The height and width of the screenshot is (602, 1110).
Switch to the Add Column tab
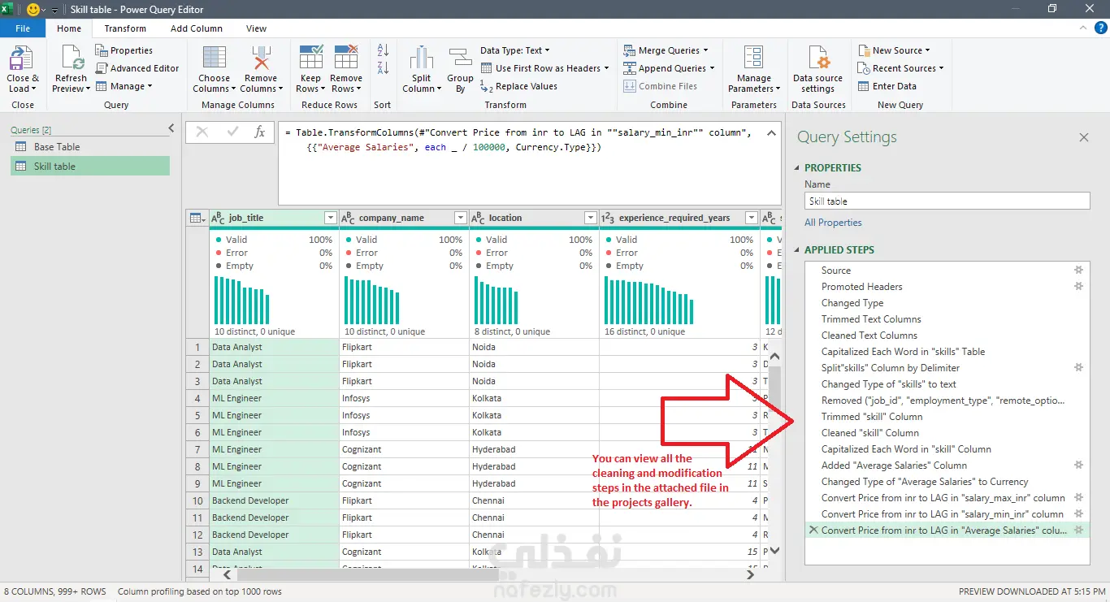(197, 28)
